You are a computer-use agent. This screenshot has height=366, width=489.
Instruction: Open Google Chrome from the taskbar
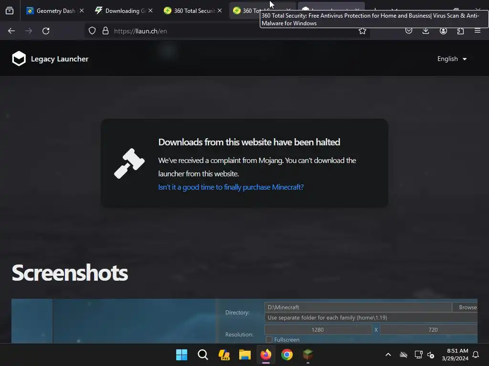pyautogui.click(x=287, y=355)
